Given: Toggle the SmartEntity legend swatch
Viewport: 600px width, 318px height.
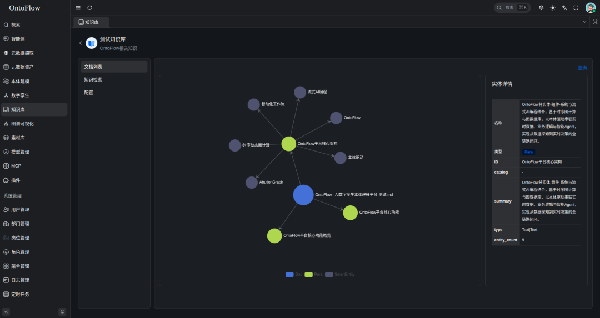Looking at the screenshot, I should point(329,274).
